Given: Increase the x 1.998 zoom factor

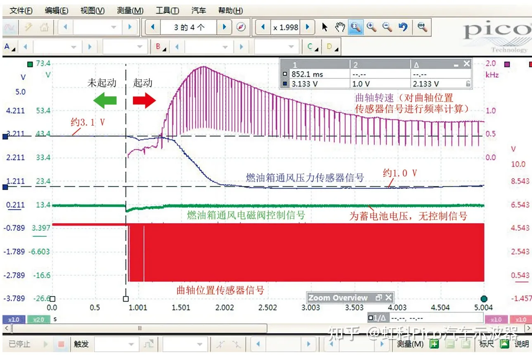Looking at the screenshot, I should (307, 27).
